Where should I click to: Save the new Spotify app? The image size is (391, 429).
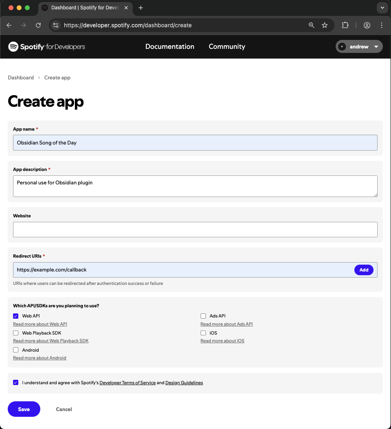pos(24,409)
